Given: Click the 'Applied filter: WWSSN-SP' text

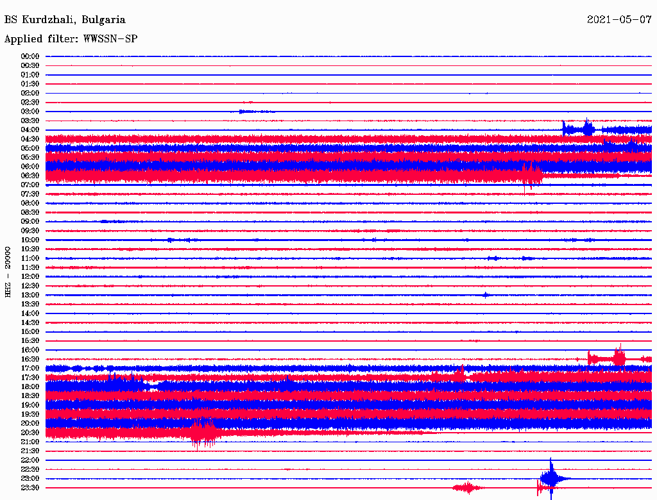Looking at the screenshot, I should [71, 39].
